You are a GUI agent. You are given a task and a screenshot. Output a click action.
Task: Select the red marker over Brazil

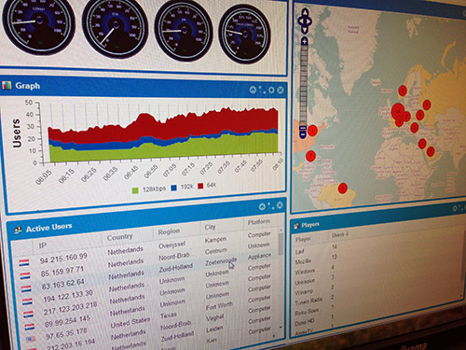pos(343,188)
